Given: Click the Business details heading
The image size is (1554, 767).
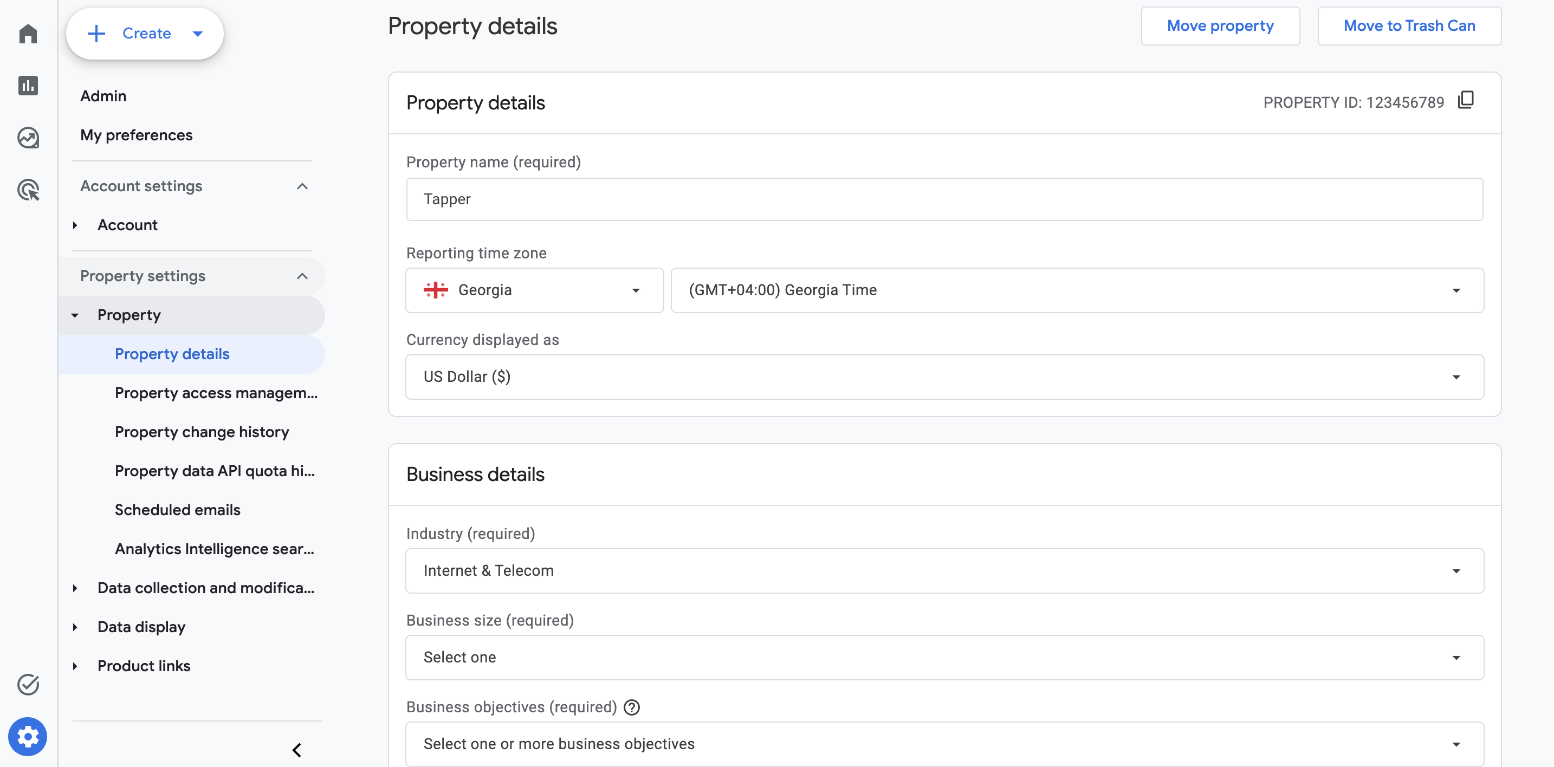Looking at the screenshot, I should click(475, 474).
